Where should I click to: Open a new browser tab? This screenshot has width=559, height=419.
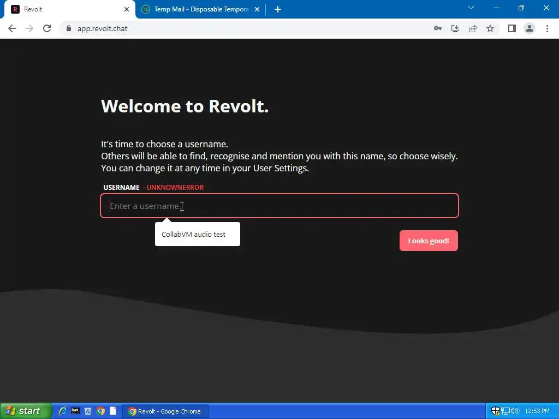click(278, 9)
